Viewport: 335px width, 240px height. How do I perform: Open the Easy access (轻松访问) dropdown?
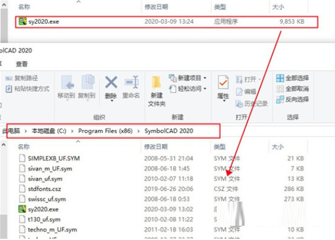[187, 89]
